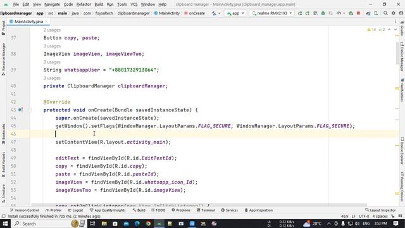Click the onCreate breadcrumb
The image size is (405, 228).
[x=194, y=13]
